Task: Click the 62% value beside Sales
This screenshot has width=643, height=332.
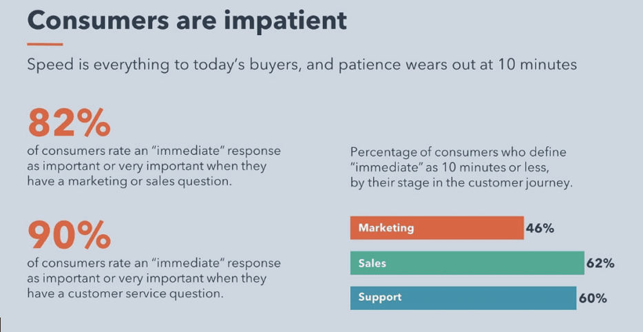Action: (x=600, y=263)
